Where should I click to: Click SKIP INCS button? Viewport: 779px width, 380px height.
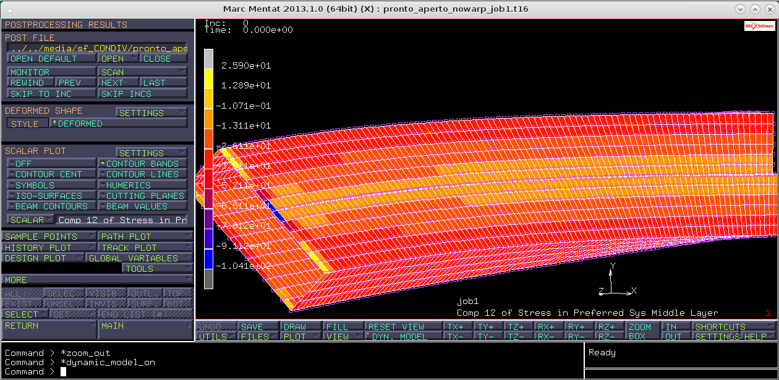[143, 94]
